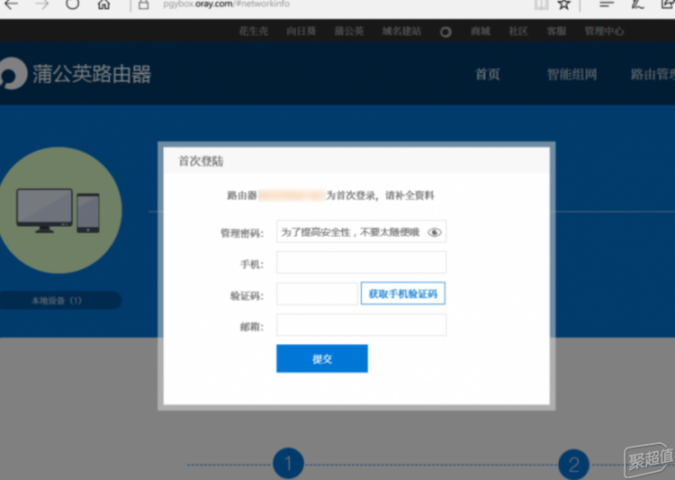The width and height of the screenshot is (675, 480).
Task: Click the padlock icon in address bar
Action: pos(144,5)
